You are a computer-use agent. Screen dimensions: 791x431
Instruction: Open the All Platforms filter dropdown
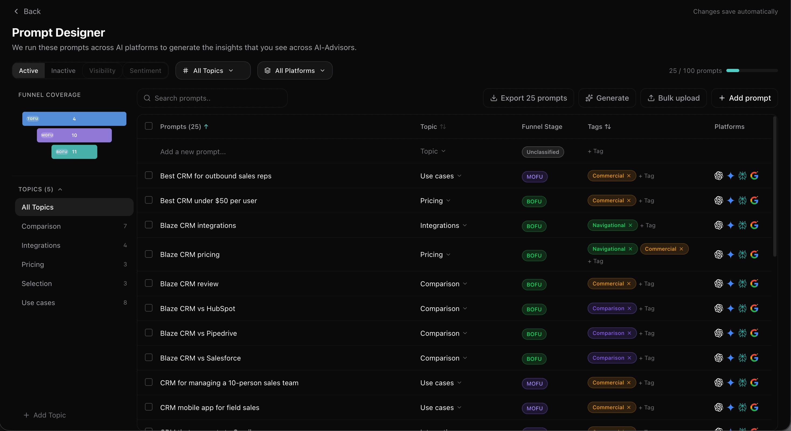[295, 70]
